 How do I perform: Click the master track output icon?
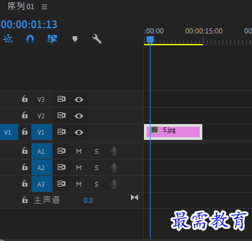[x=134, y=198]
